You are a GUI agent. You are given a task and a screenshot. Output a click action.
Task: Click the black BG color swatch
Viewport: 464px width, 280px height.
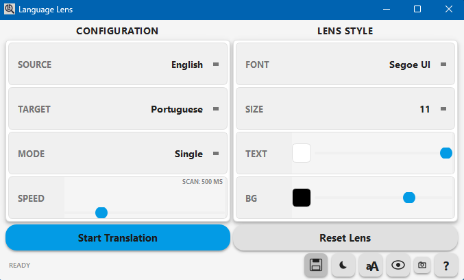pyautogui.click(x=302, y=198)
